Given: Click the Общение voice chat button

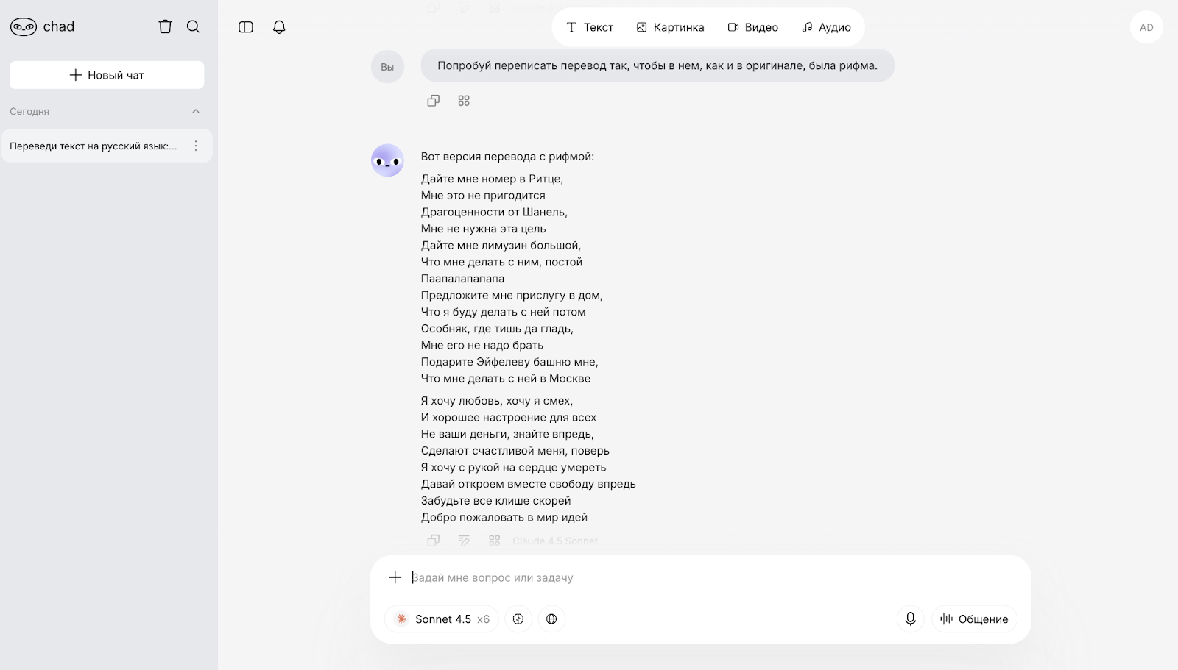Looking at the screenshot, I should (974, 619).
